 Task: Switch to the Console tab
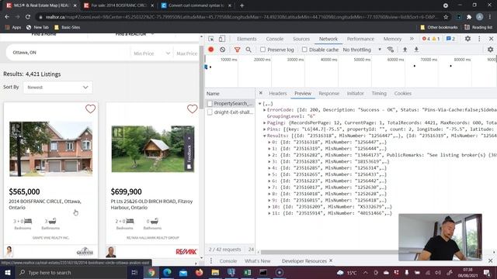(274, 39)
